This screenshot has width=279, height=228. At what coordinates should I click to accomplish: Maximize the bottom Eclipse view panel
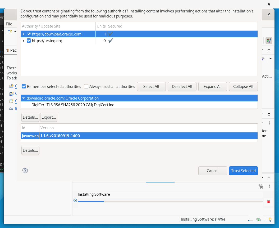(x=269, y=178)
